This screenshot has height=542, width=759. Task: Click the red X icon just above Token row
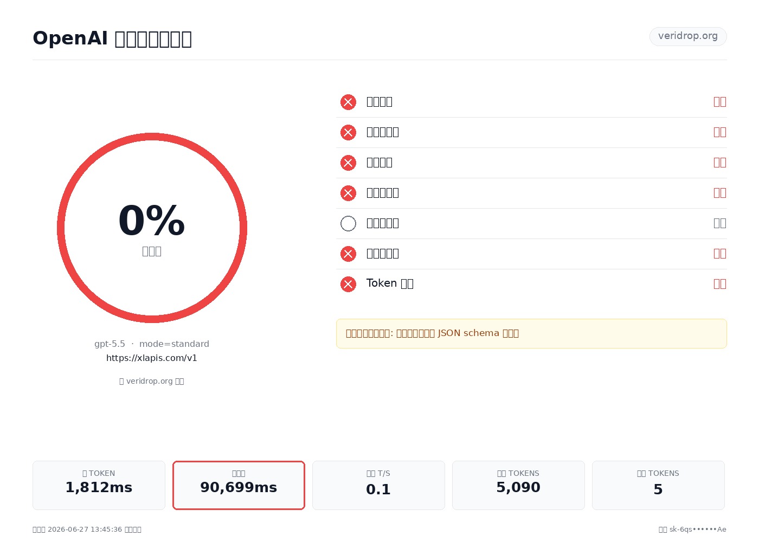pyautogui.click(x=348, y=254)
